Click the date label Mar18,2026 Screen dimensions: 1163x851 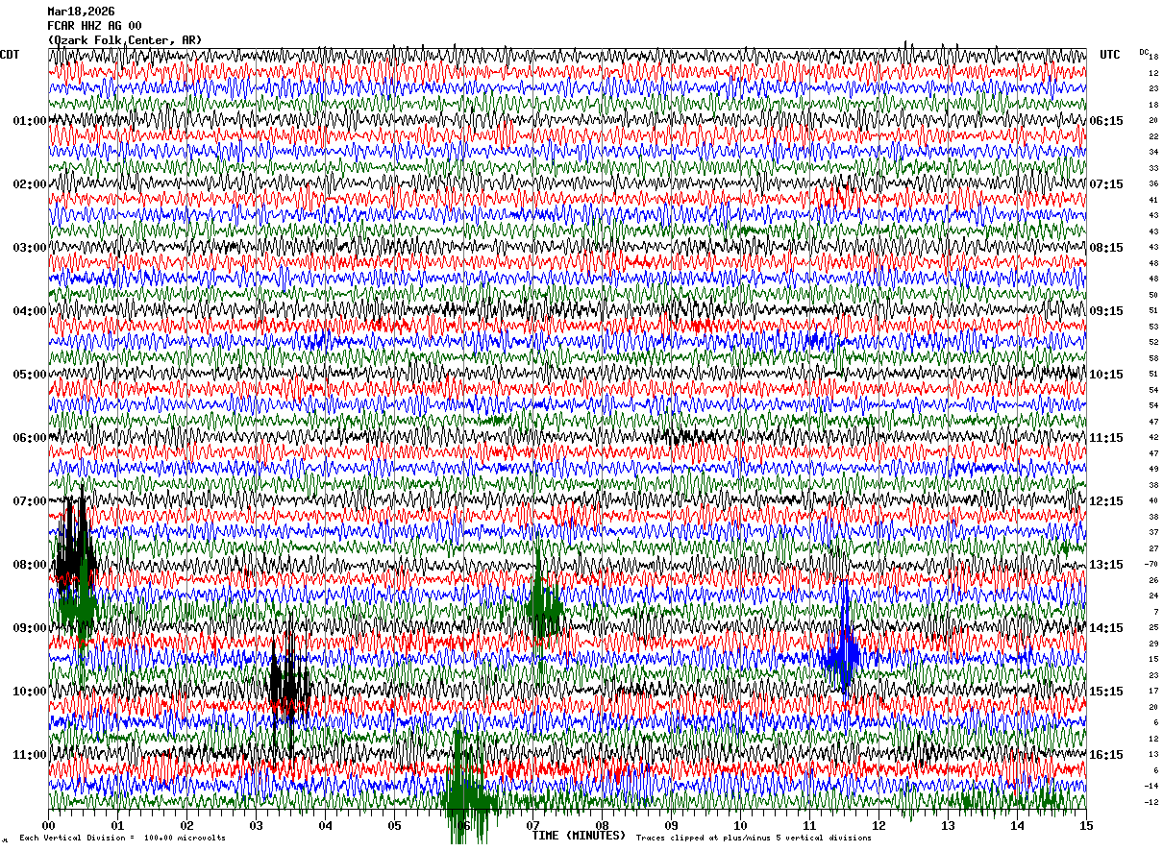81,12
